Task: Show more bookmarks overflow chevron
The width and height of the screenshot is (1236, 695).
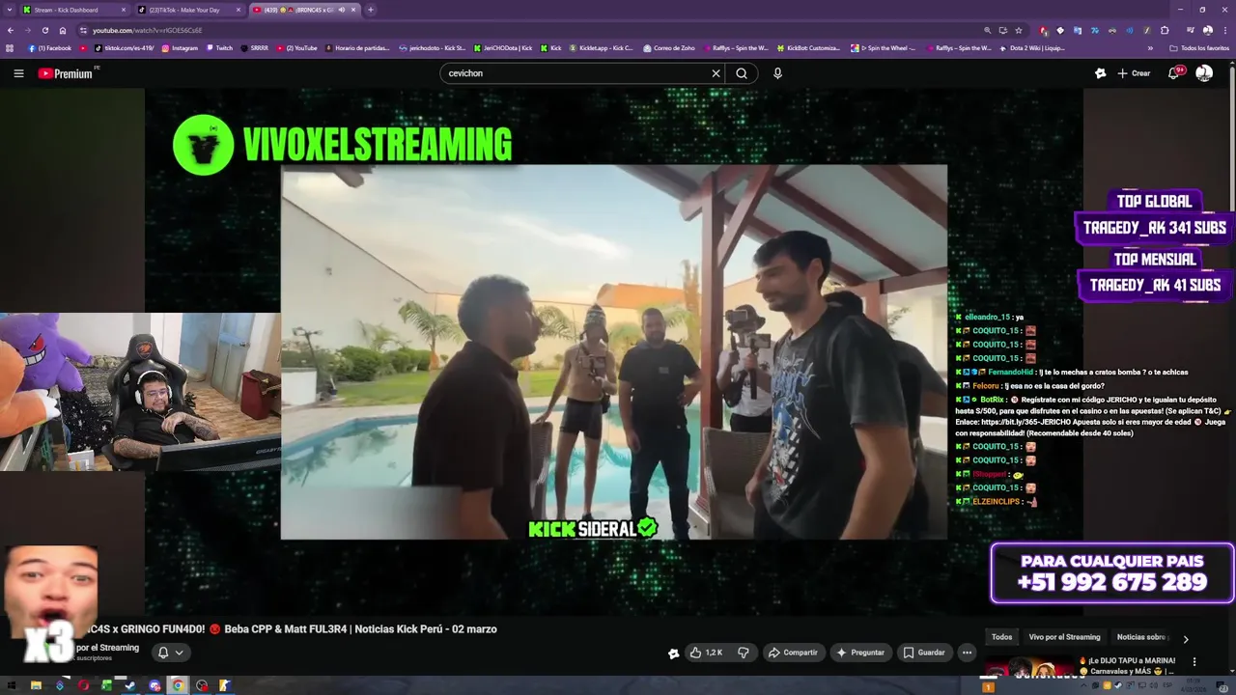Action: 1150,48
